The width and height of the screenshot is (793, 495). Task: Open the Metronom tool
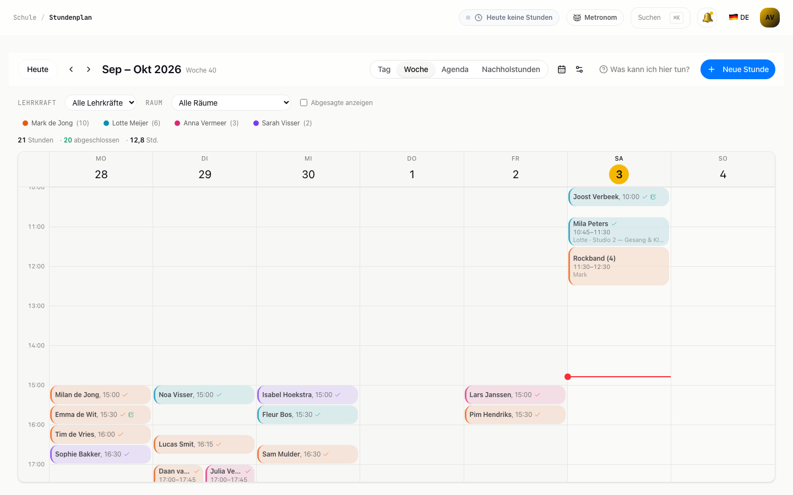pos(595,18)
